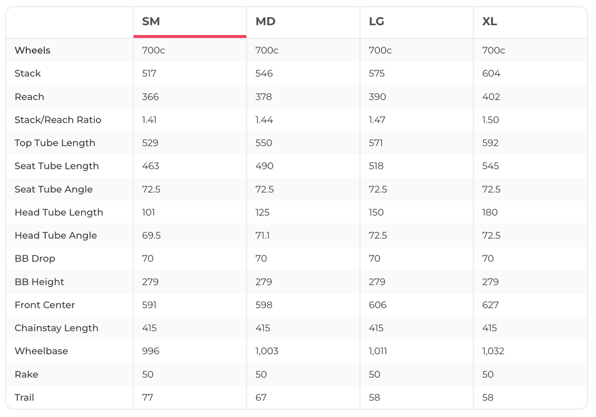Switch to the MD size column
The width and height of the screenshot is (596, 417).
pyautogui.click(x=266, y=22)
